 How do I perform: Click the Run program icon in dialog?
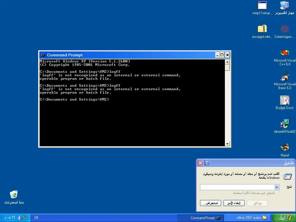(x=287, y=177)
